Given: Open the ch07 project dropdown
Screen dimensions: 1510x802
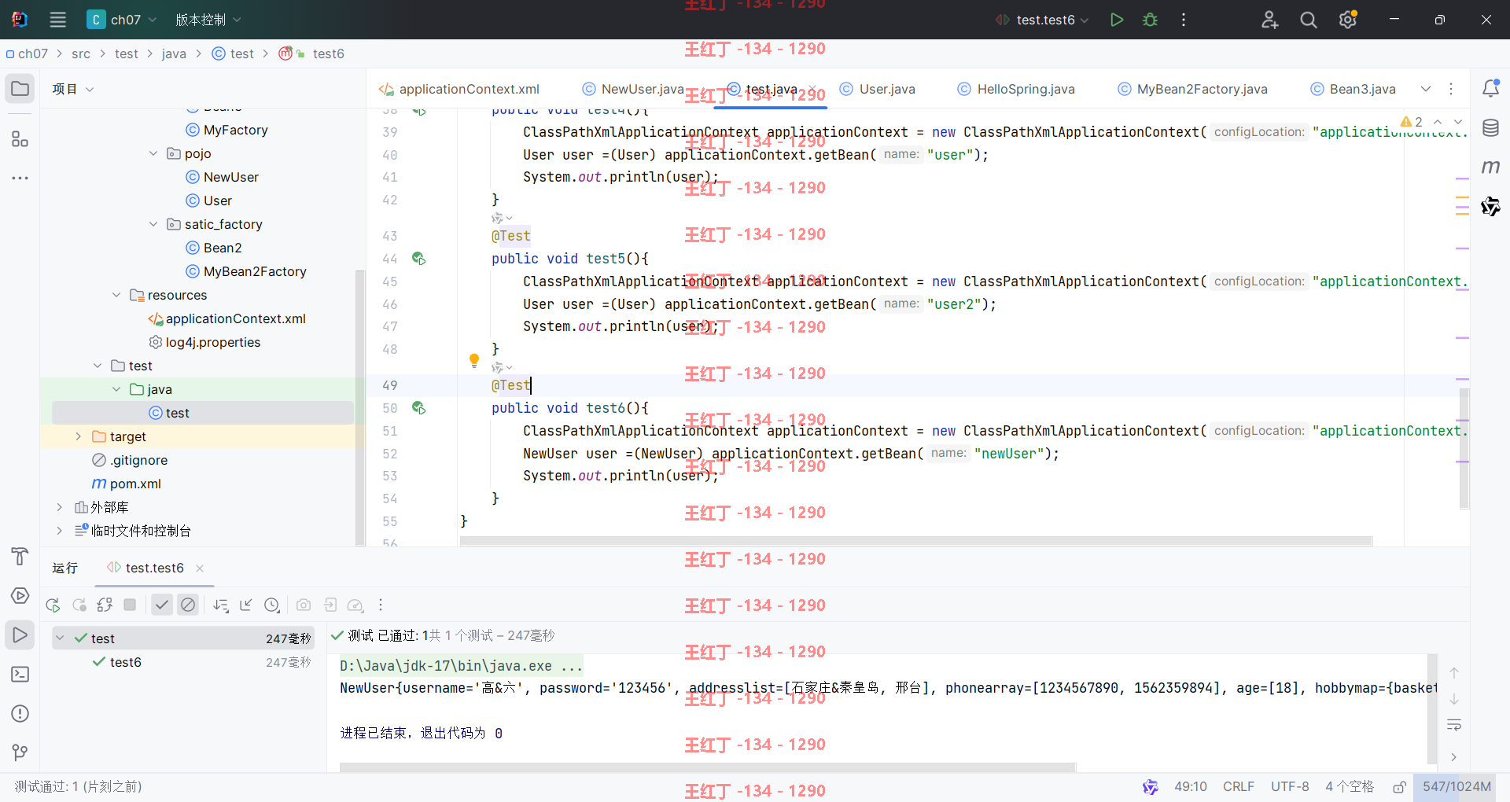Looking at the screenshot, I should click(122, 20).
